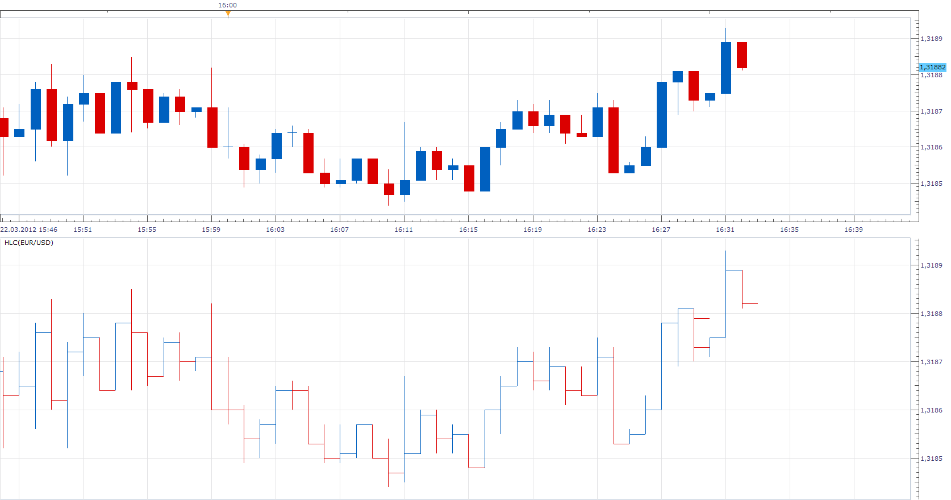The width and height of the screenshot is (951, 500).
Task: Click the 16:27 time axis label
Action: [661, 230]
